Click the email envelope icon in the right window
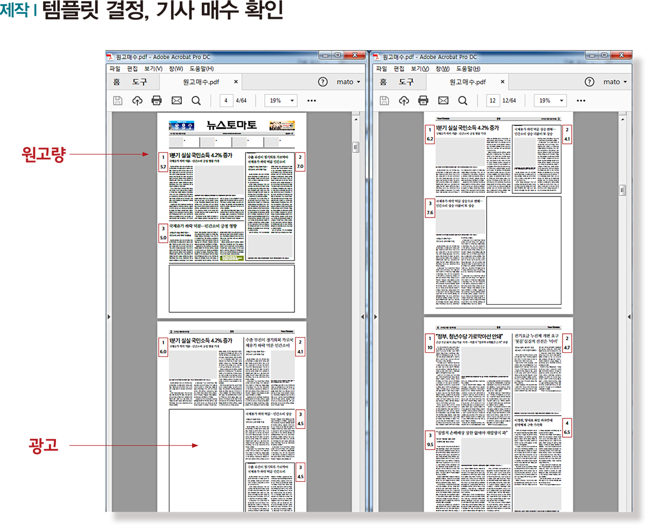The image size is (646, 525). 443,101
